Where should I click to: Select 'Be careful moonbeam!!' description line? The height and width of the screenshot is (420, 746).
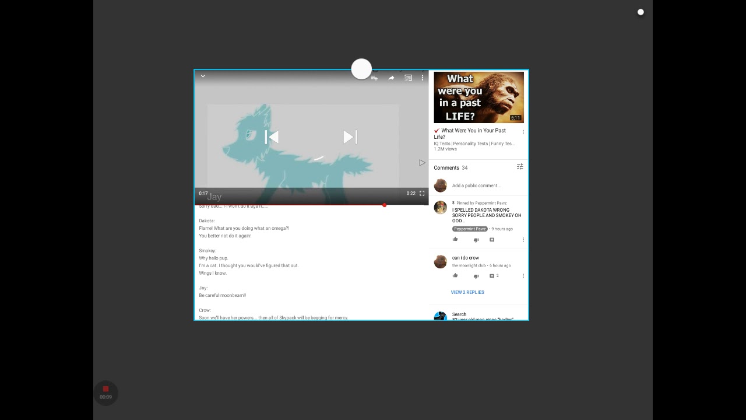click(223, 295)
